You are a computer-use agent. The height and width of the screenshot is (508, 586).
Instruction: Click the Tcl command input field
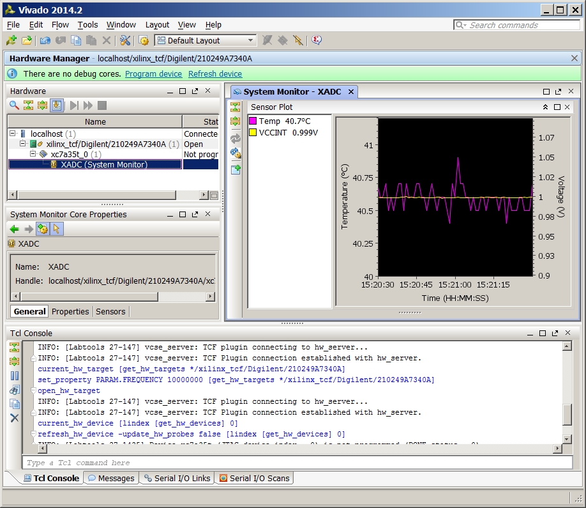(x=297, y=463)
